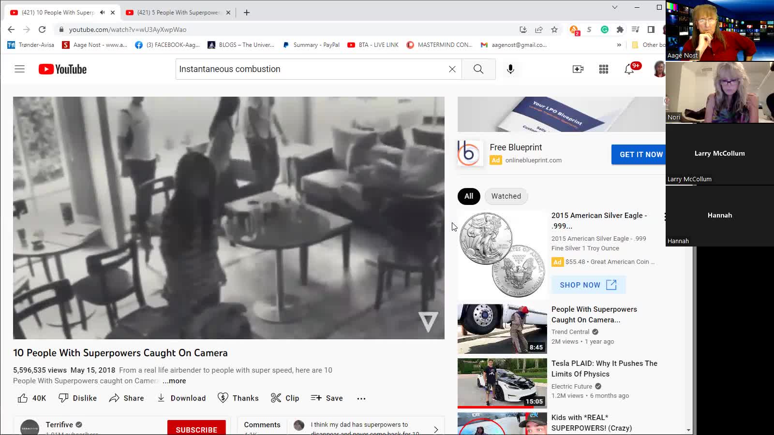Close the 5 People With Superpowers tab
The height and width of the screenshot is (435, 774).
point(228,13)
